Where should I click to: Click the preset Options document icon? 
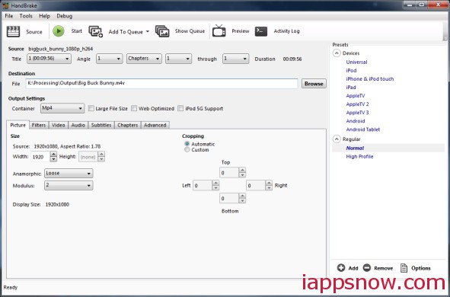pyautogui.click(x=404, y=268)
